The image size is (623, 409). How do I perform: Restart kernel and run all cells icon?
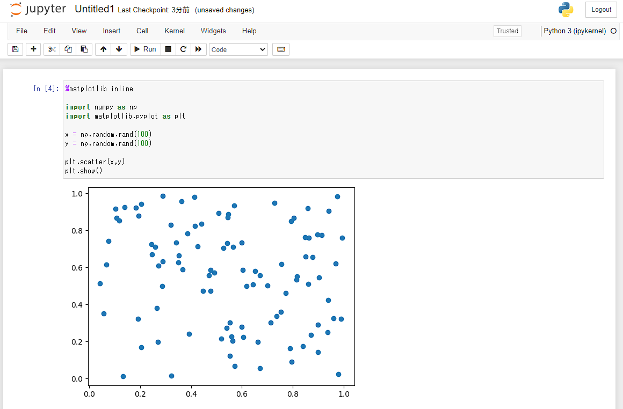[198, 49]
